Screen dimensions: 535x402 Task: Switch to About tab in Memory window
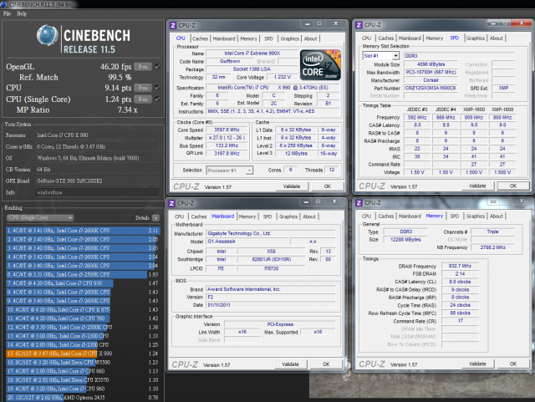pos(497,216)
